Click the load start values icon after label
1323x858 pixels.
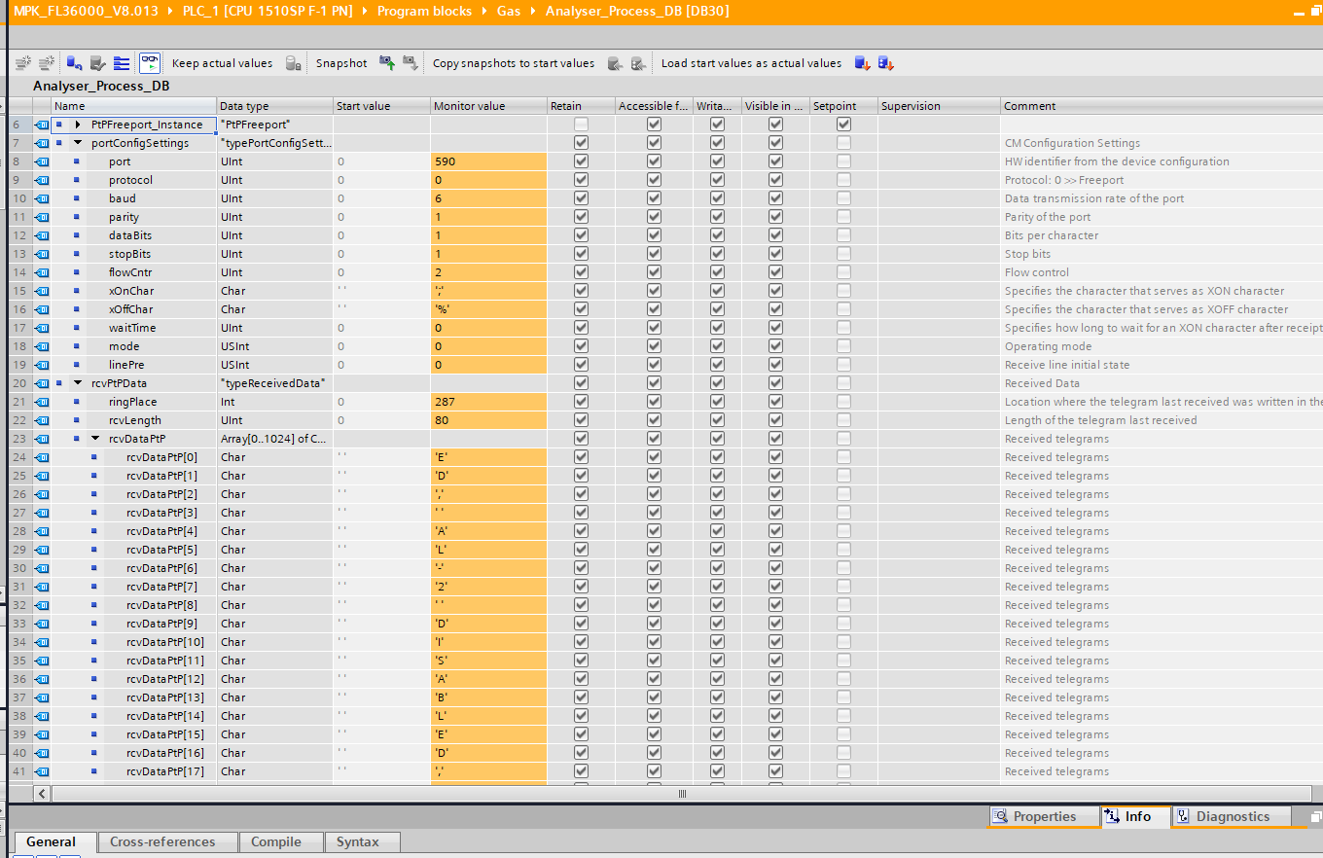click(862, 63)
